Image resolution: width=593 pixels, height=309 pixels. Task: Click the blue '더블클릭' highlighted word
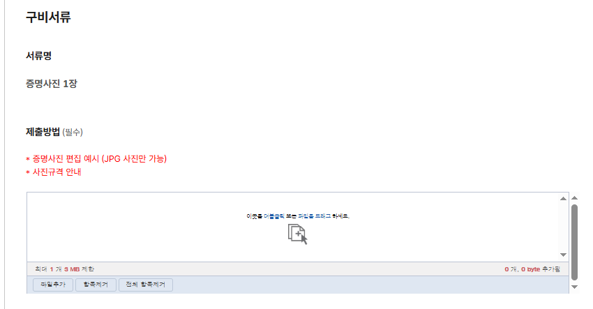point(273,216)
